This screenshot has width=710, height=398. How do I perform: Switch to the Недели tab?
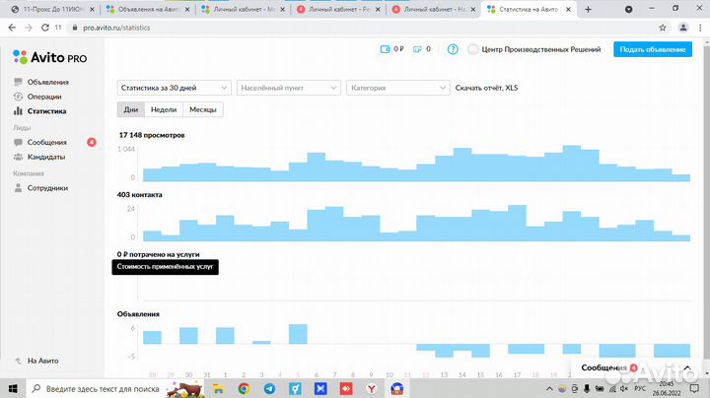(x=164, y=110)
